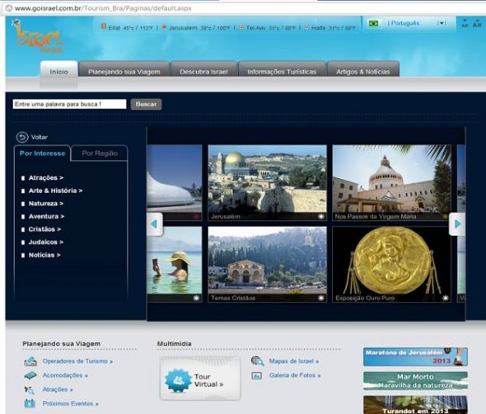Expand the Natureza category
Image resolution: width=486 pixels, height=414 pixels.
[46, 204]
